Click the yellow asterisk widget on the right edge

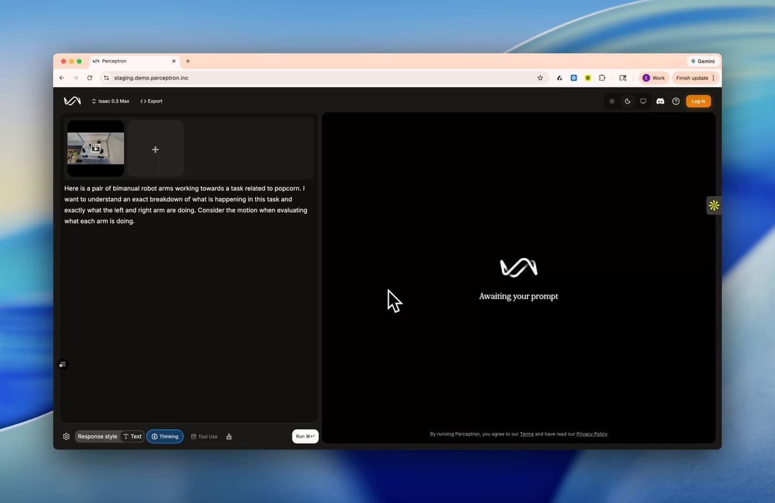click(714, 205)
